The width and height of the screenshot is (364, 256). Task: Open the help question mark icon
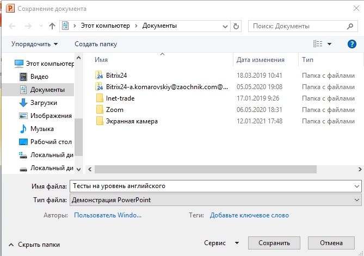(351, 44)
